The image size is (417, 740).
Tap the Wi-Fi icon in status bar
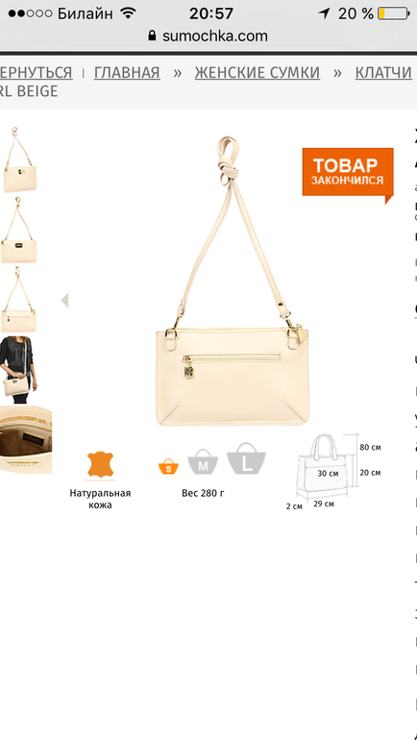tap(128, 13)
